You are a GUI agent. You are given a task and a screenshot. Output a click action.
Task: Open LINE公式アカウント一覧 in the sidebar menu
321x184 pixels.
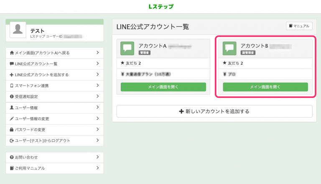click(x=54, y=64)
